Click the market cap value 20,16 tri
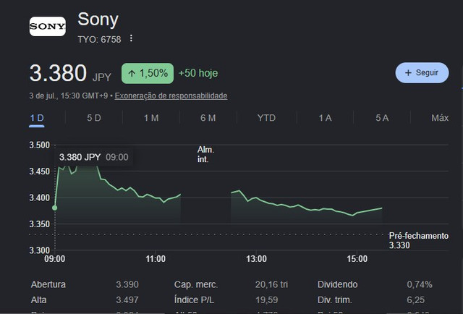Screen dimensions: 463x314 pyautogui.click(x=272, y=284)
